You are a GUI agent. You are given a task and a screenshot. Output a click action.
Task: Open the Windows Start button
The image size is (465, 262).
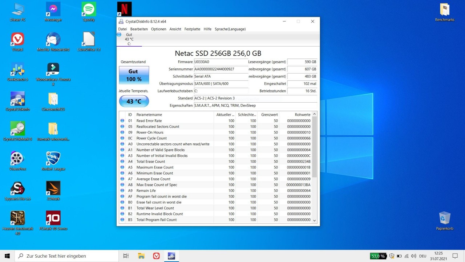point(7,256)
